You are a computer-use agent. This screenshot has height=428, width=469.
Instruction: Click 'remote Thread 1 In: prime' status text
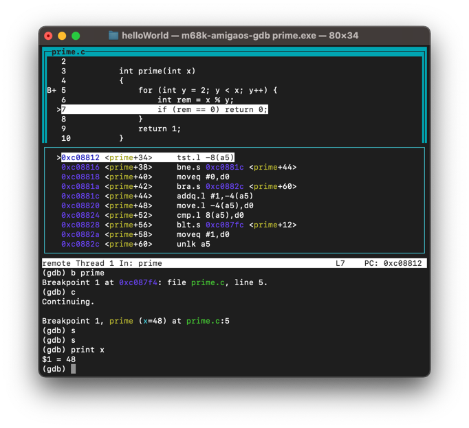click(x=102, y=263)
